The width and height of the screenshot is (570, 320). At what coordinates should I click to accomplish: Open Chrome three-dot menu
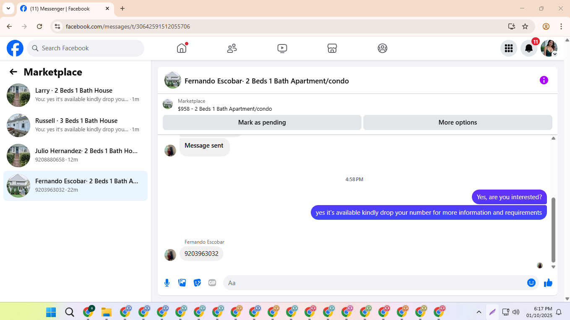[x=561, y=26]
